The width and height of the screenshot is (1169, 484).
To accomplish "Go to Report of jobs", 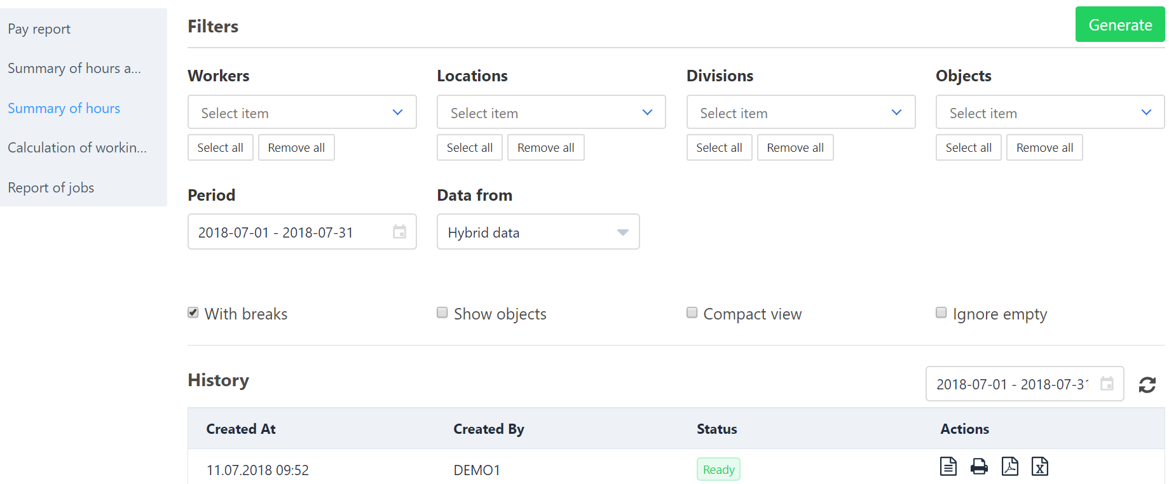I will (51, 188).
